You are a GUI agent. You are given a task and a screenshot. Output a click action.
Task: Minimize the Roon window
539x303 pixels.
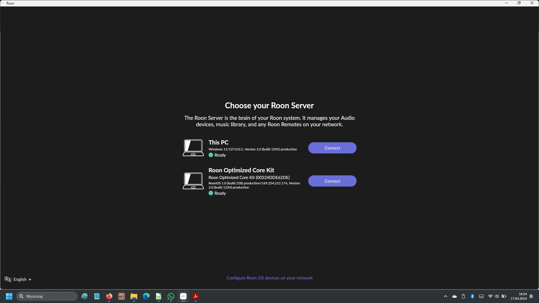506,3
